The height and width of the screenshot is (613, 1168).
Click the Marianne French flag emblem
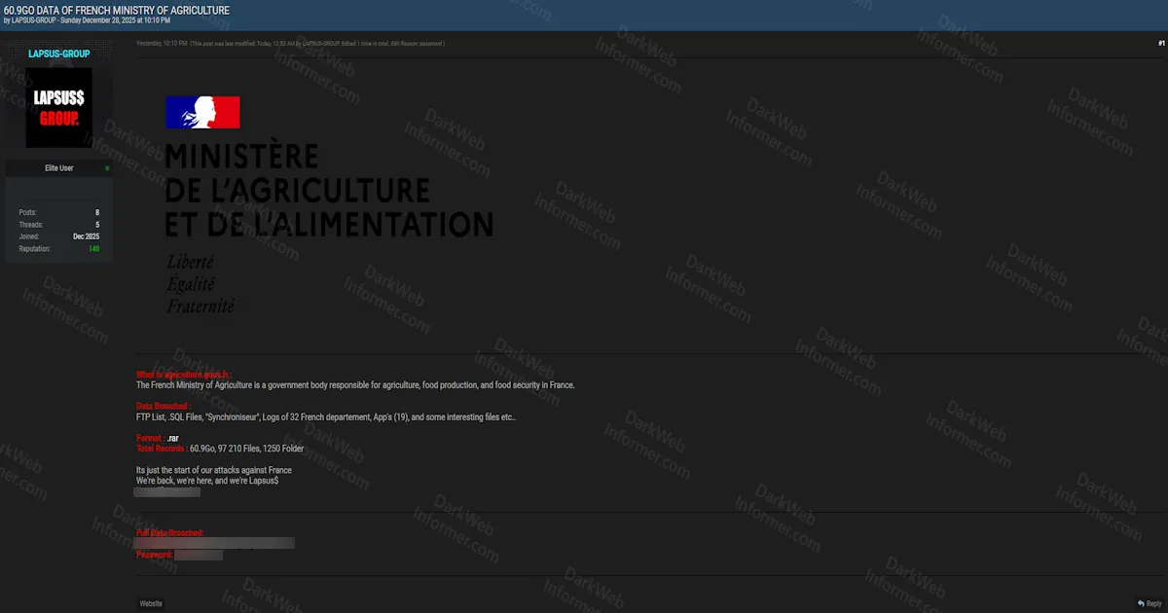(x=202, y=112)
